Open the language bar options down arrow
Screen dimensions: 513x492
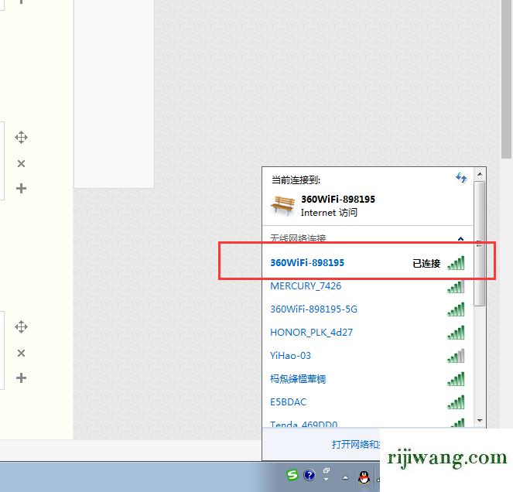coord(327,480)
